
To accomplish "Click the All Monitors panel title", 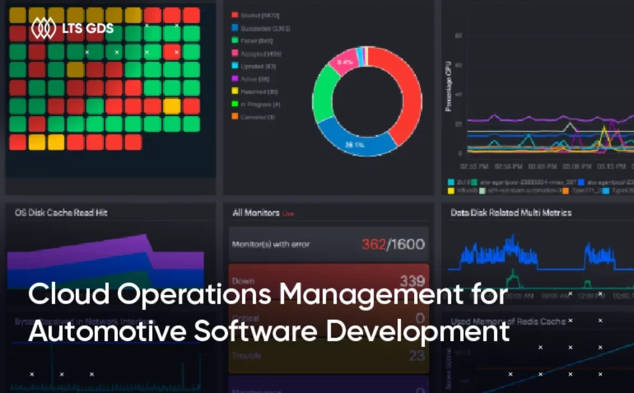I will pos(256,213).
